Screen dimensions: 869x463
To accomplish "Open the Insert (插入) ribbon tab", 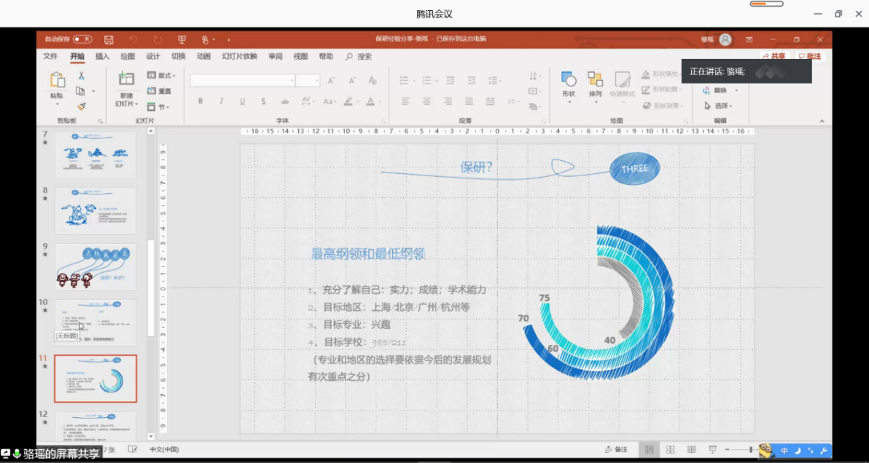I will pos(102,57).
